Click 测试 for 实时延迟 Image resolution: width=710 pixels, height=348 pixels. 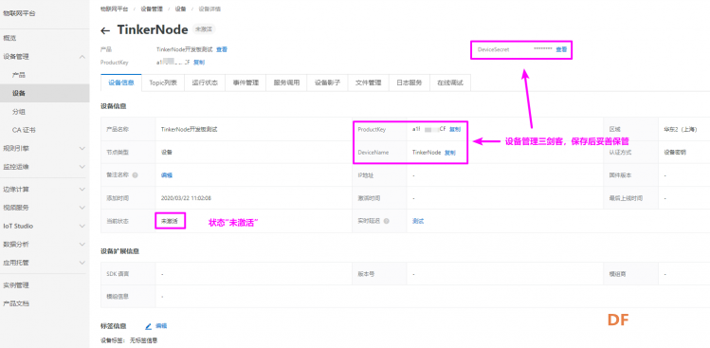tap(418, 221)
